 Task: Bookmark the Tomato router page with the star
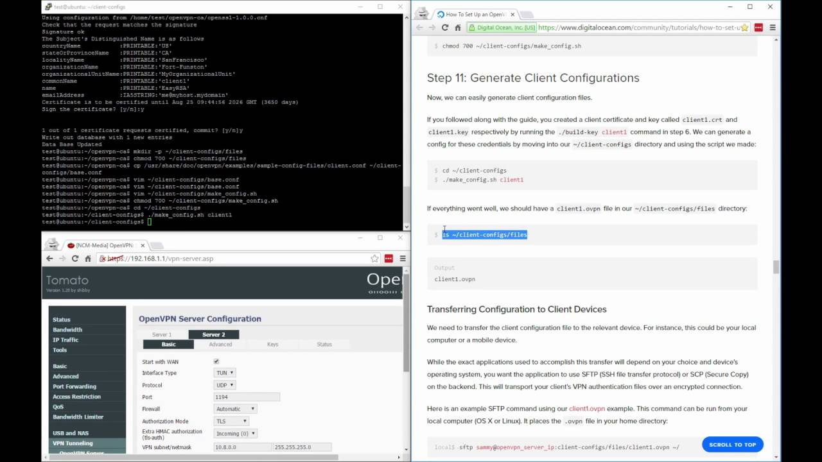(374, 258)
